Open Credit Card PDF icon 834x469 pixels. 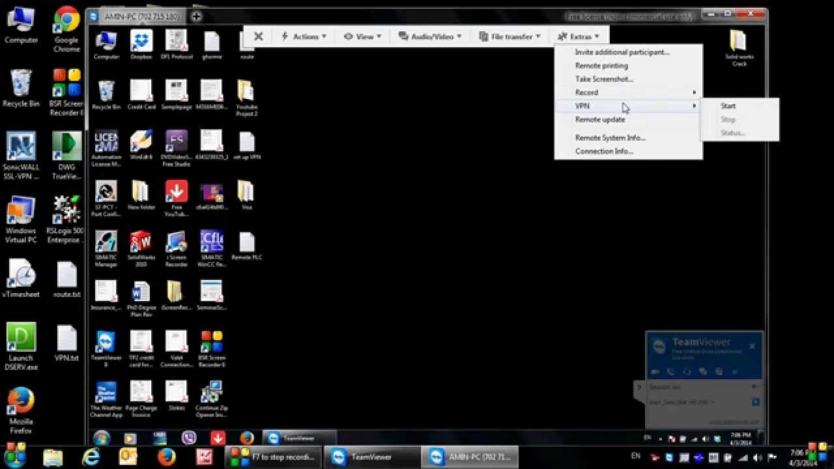tap(141, 95)
